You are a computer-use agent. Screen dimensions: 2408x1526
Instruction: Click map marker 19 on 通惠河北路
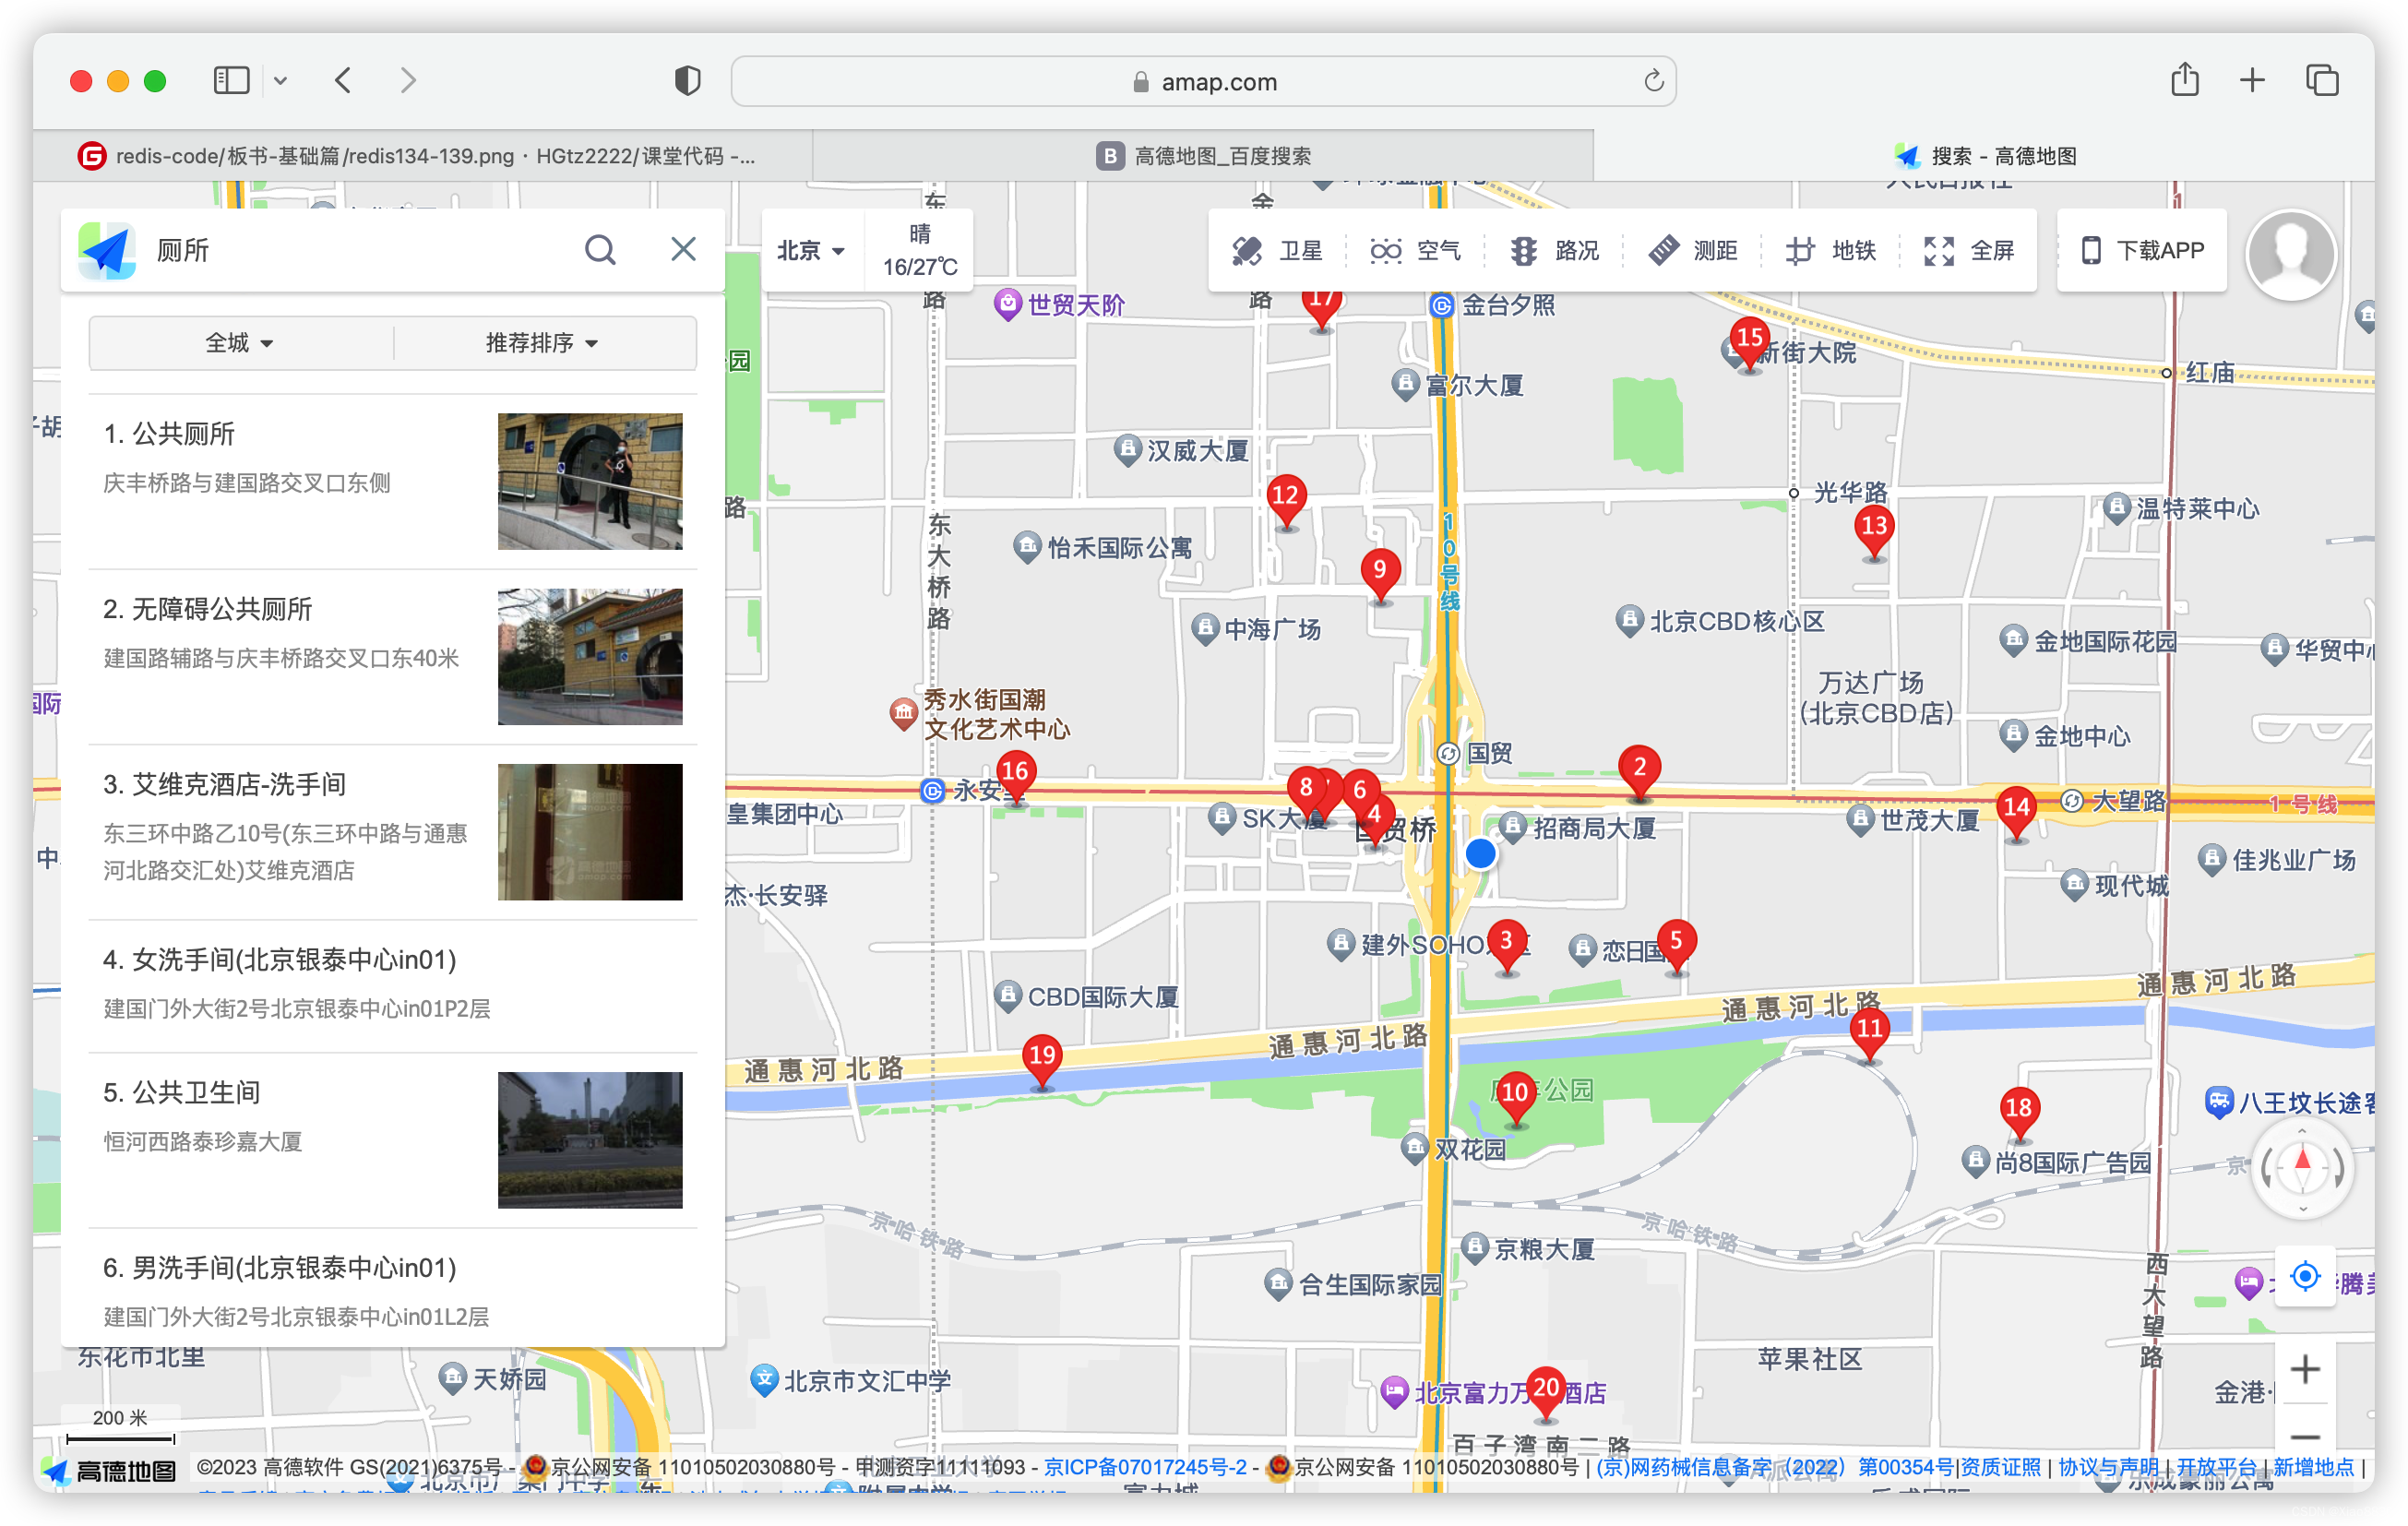(x=1042, y=1061)
